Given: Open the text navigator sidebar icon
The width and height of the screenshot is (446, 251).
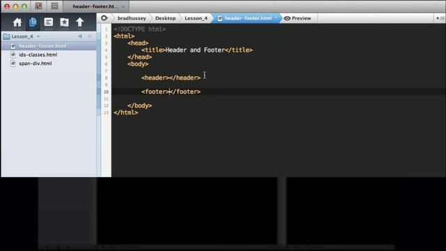Looking at the screenshot, I should point(48,22).
